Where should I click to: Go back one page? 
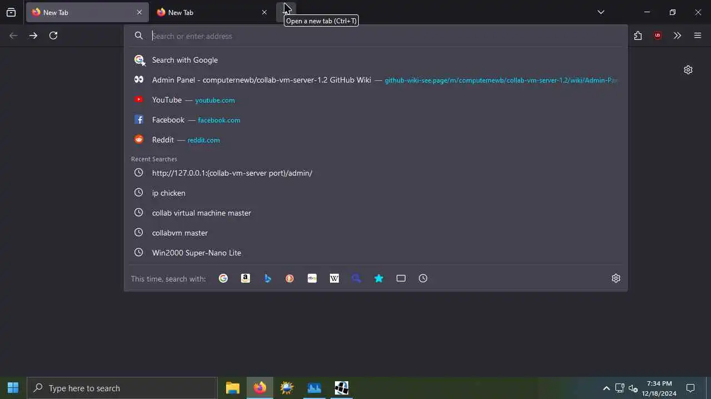tap(13, 35)
